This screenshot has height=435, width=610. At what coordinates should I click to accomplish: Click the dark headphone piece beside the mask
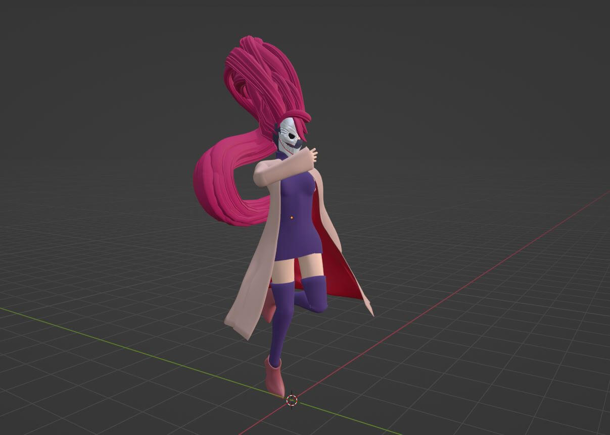(x=275, y=134)
